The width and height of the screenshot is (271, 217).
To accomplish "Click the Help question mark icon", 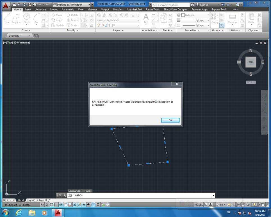I will coord(238,5).
